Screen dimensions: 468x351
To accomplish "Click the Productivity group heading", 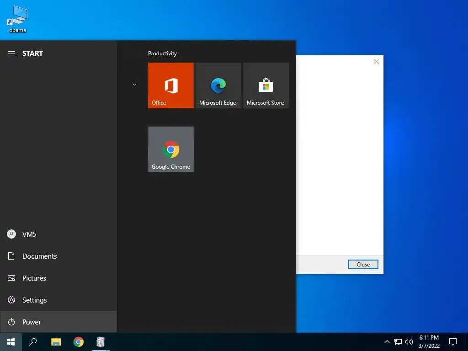I will [x=162, y=53].
